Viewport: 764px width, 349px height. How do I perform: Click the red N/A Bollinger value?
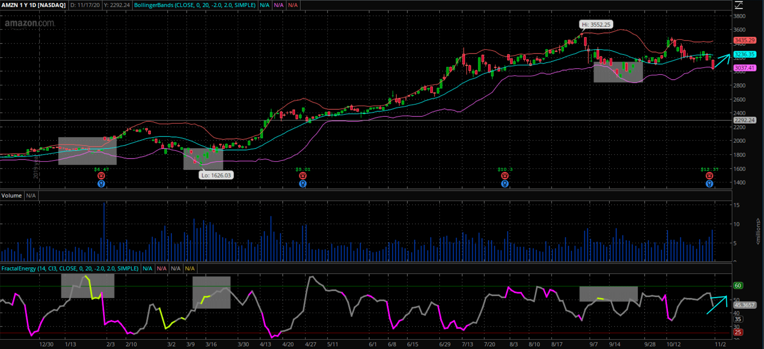(293, 5)
